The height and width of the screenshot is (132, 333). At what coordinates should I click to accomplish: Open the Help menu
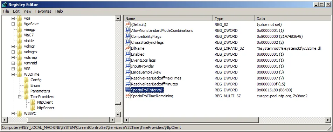[59, 11]
